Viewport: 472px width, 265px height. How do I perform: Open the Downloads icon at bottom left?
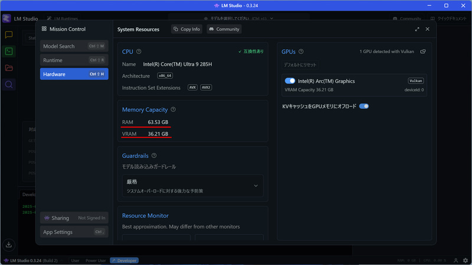pos(9,244)
